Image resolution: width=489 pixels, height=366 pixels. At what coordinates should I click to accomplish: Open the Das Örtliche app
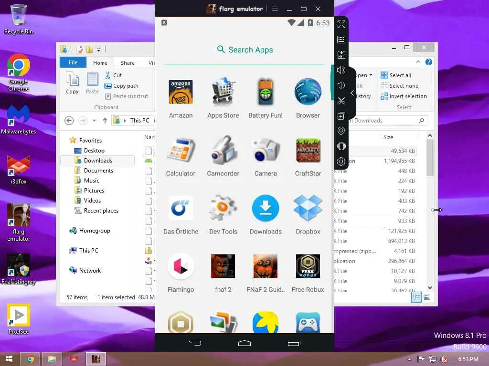(x=181, y=215)
